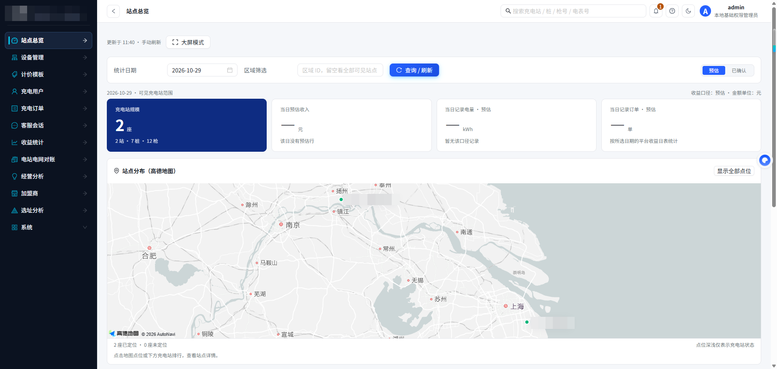This screenshot has height=369, width=777.
Task: Click the 经营分析 sidebar icon
Action: (15, 176)
